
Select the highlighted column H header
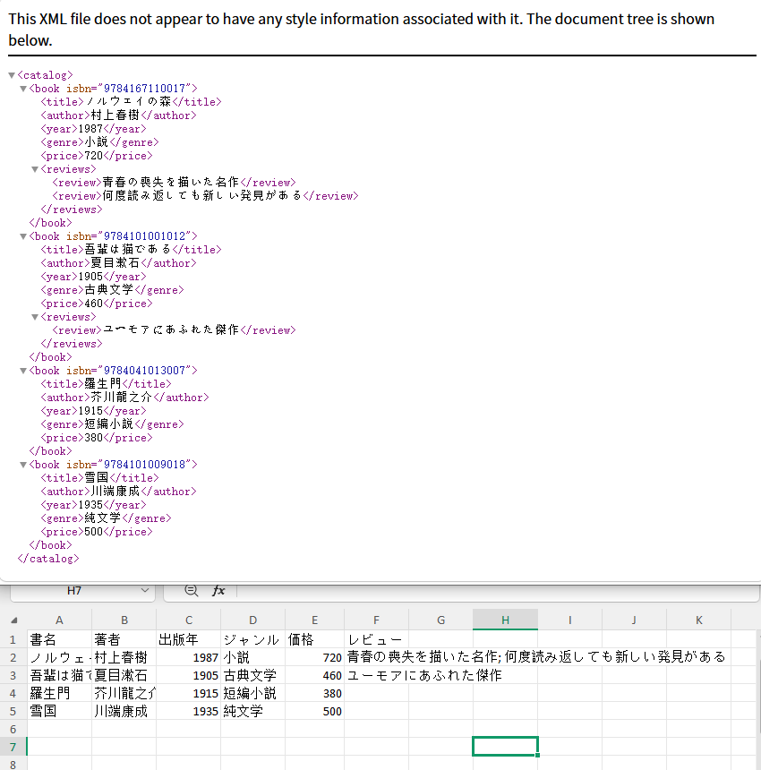(505, 620)
